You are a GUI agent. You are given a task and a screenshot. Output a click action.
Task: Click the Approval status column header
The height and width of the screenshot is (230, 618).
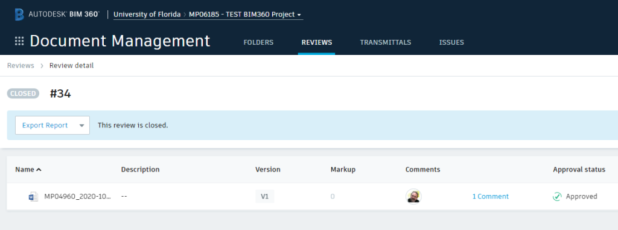579,170
